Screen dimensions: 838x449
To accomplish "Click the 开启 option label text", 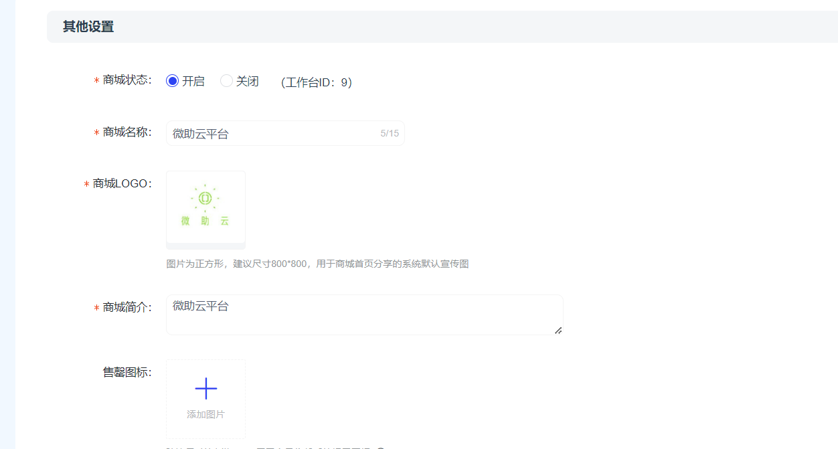I will pos(193,82).
